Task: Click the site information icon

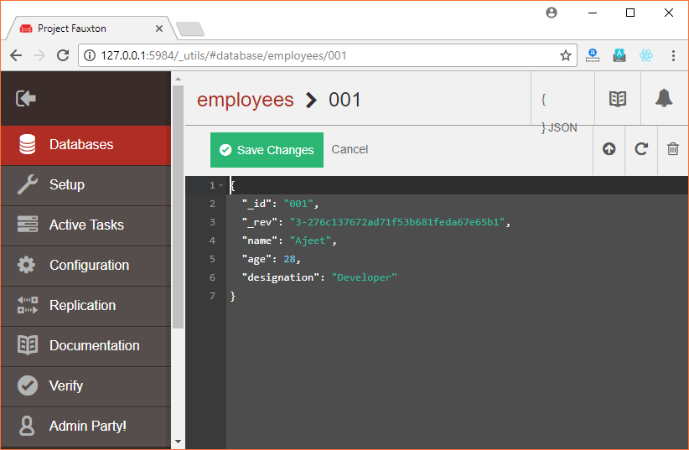Action: pos(90,56)
